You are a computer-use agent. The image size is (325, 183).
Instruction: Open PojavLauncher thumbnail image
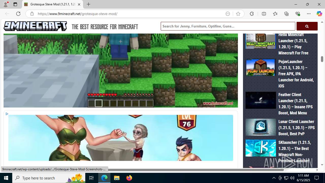click(x=261, y=67)
